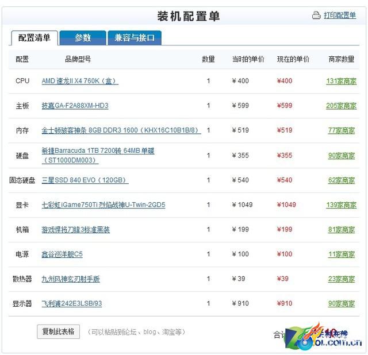This screenshot has height=355, width=368.
Task: Click the 内存 row label
Action: (x=22, y=130)
